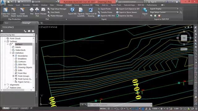Screen dimensions: 198x111
Task: Select Watersheds in the Toolspace tree
Action: (x=20, y=50)
